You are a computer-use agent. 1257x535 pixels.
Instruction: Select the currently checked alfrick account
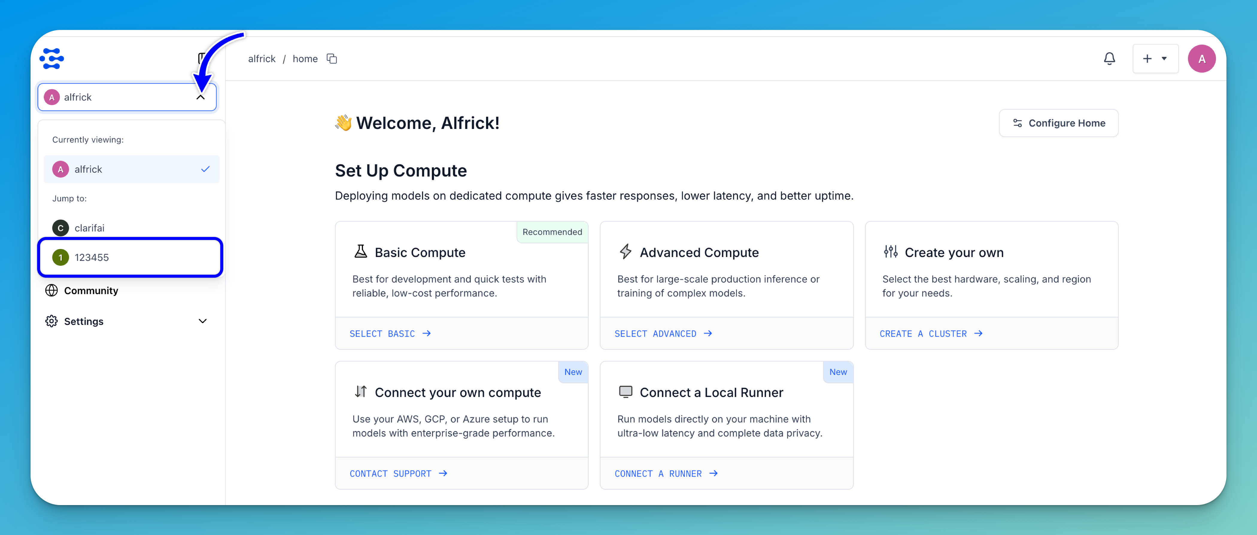coord(131,169)
